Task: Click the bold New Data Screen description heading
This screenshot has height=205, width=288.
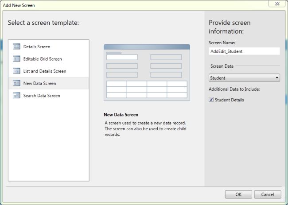Action: pyautogui.click(x=121, y=115)
